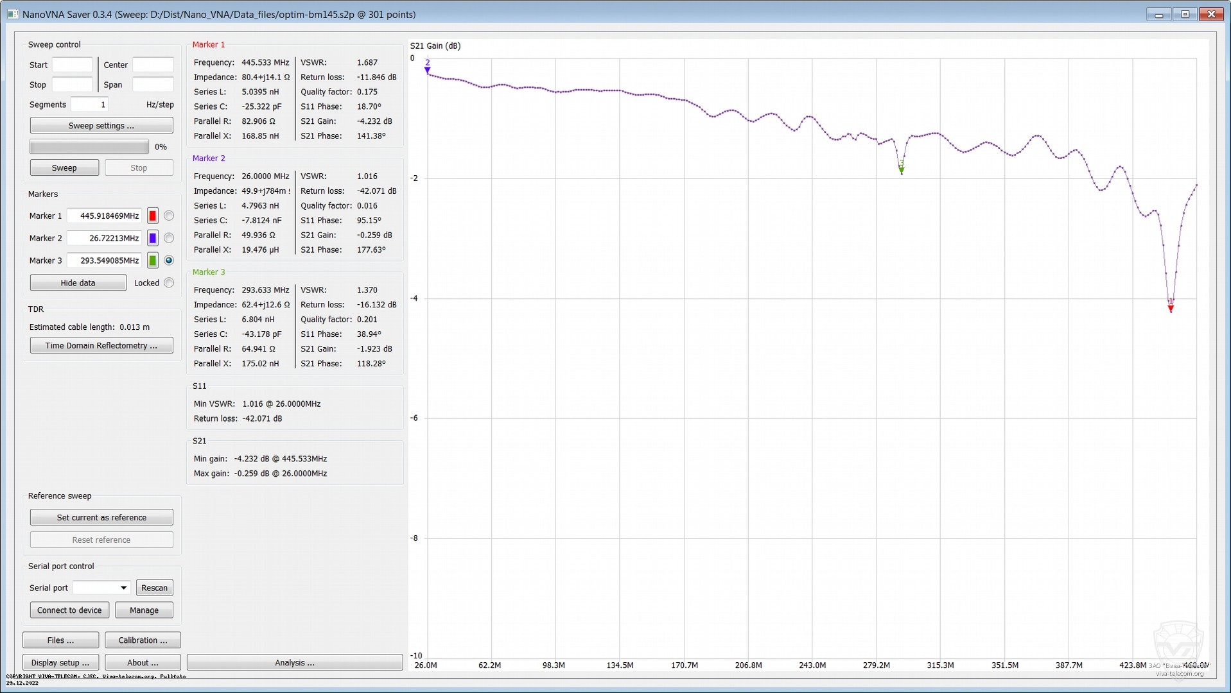Viewport: 1231px width, 693px height.
Task: Rescan serial ports
Action: [154, 587]
